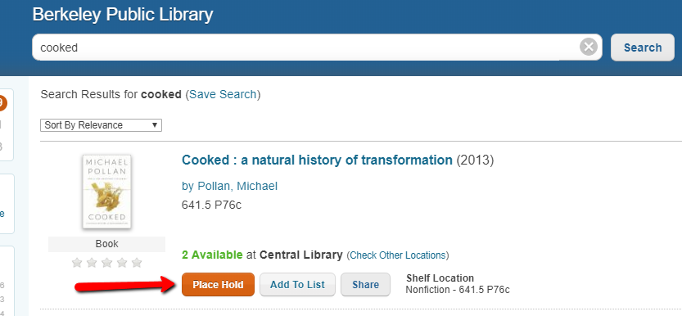Rate the book two stars
Screen dimensions: 682x316
point(92,263)
